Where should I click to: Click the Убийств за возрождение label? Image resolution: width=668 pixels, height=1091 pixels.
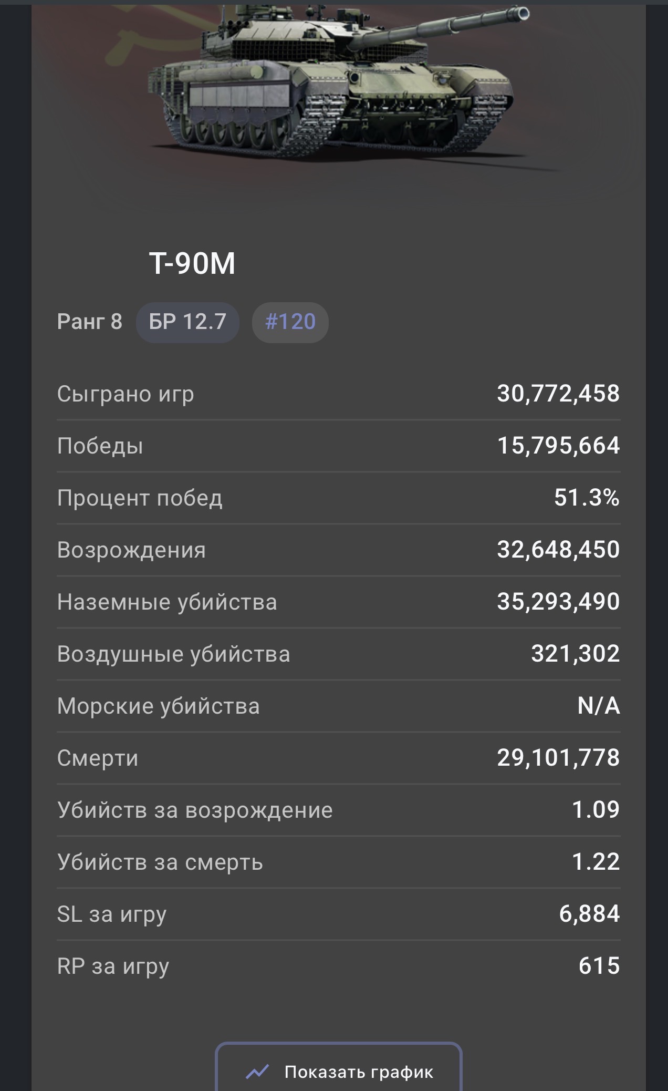click(195, 810)
